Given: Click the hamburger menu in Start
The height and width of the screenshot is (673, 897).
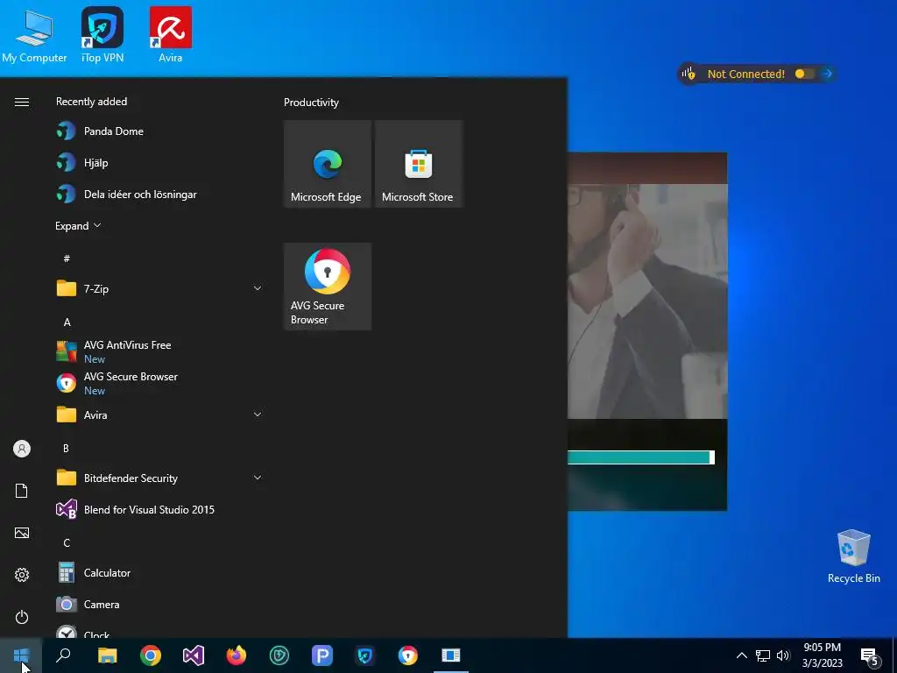Looking at the screenshot, I should pos(22,102).
